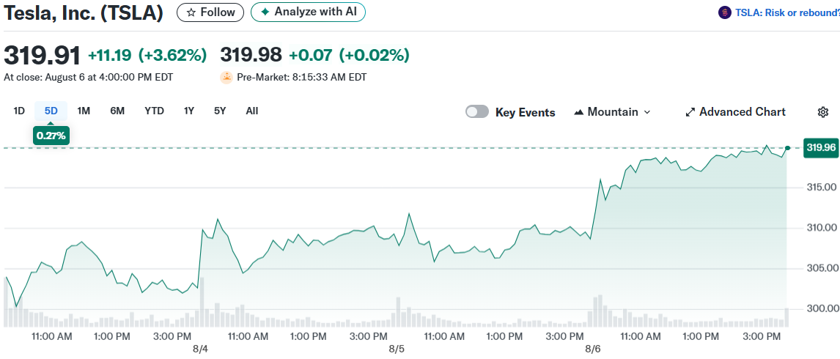The image size is (840, 359).
Task: Click the Pre-Market 8:15:33 AM EDT text
Action: (301, 77)
